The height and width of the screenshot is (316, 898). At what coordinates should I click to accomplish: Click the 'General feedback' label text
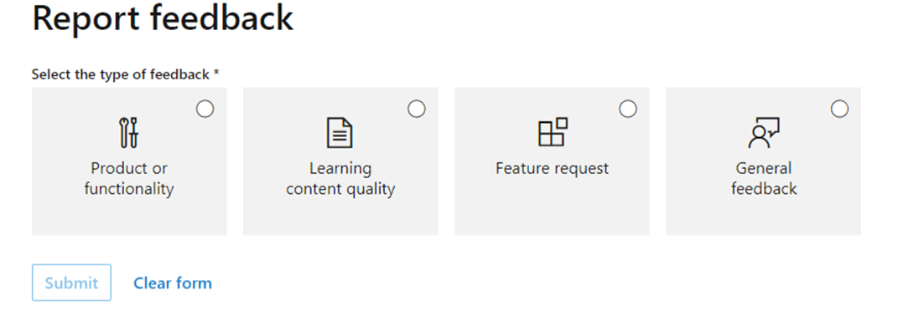[764, 178]
